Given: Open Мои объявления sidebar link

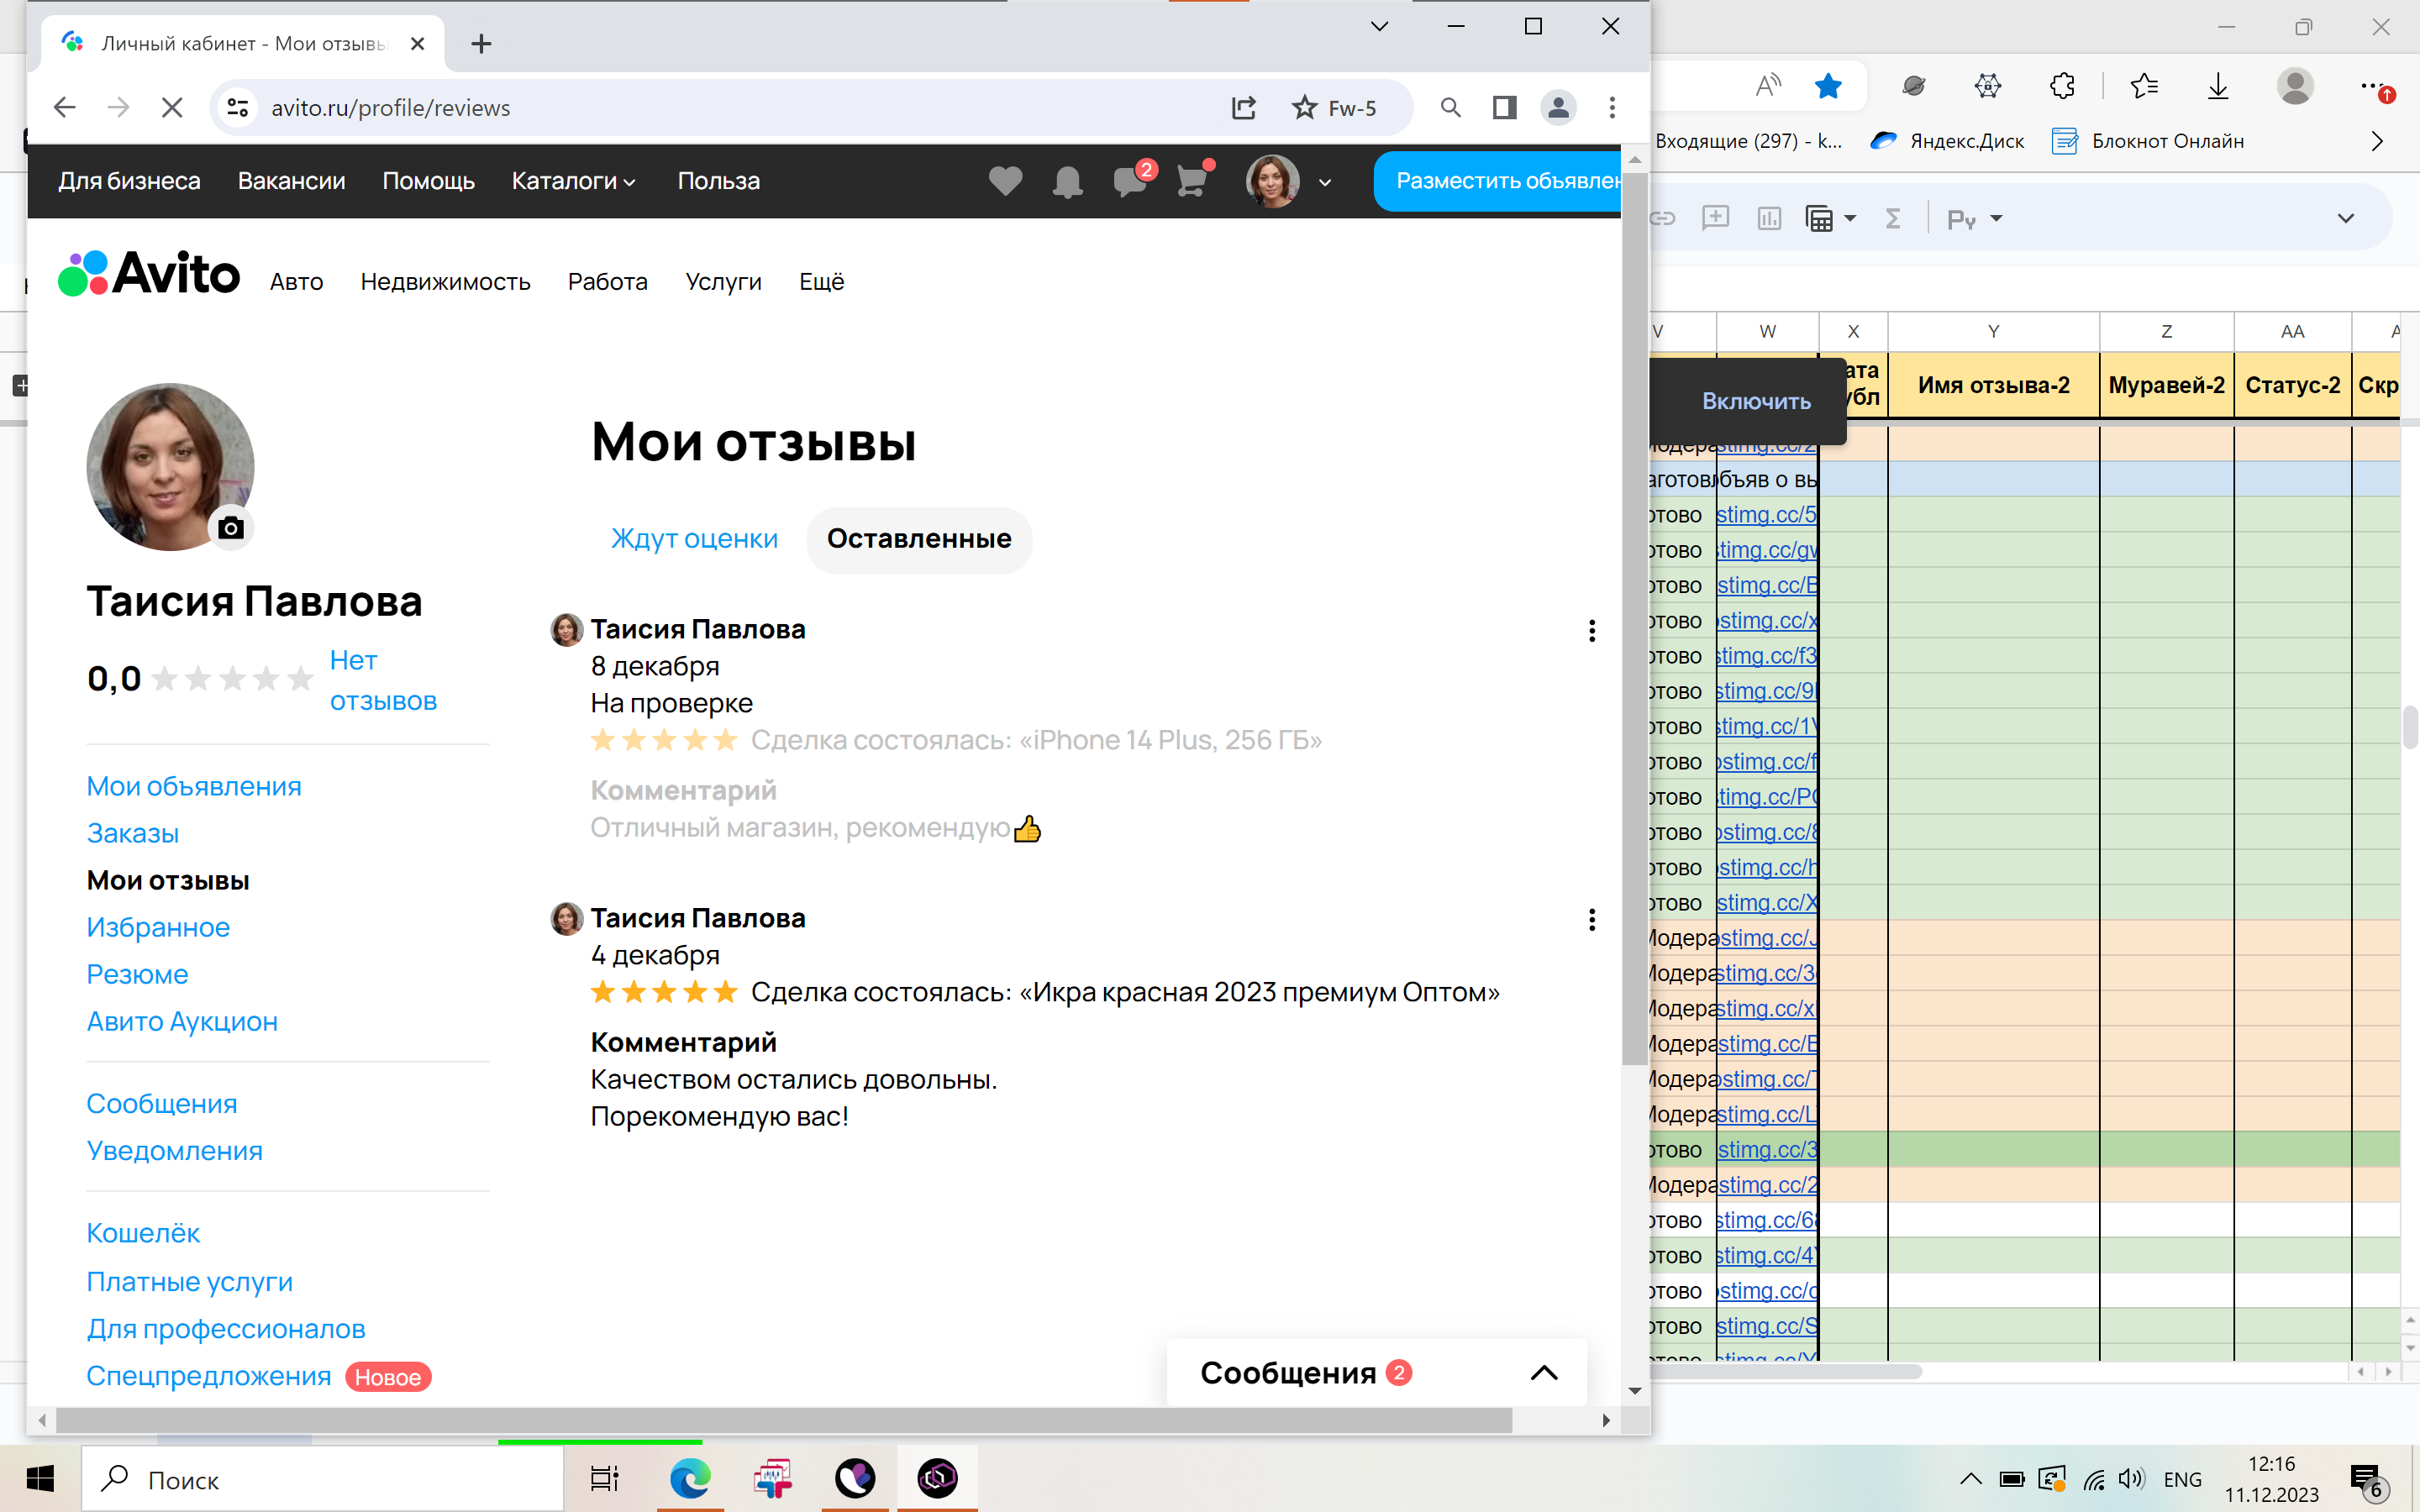Looking at the screenshot, I should (x=194, y=787).
